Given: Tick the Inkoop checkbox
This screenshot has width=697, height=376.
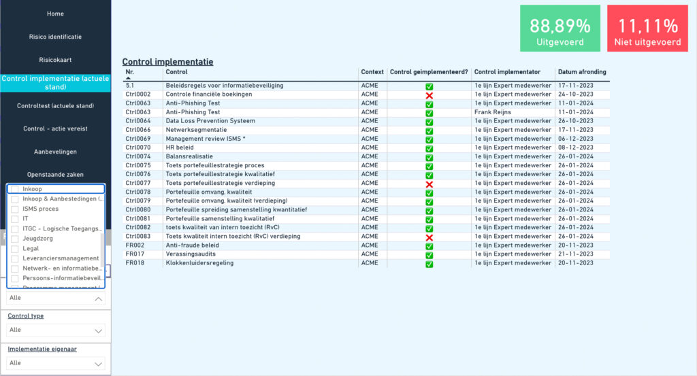Looking at the screenshot, I should (x=15, y=189).
